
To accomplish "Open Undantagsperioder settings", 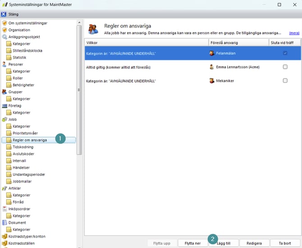I will coord(29,175).
